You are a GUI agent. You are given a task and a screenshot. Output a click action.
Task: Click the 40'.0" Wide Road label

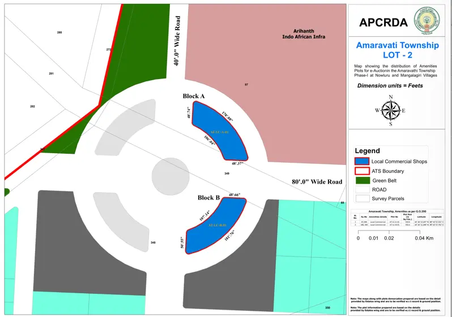pyautogui.click(x=177, y=41)
